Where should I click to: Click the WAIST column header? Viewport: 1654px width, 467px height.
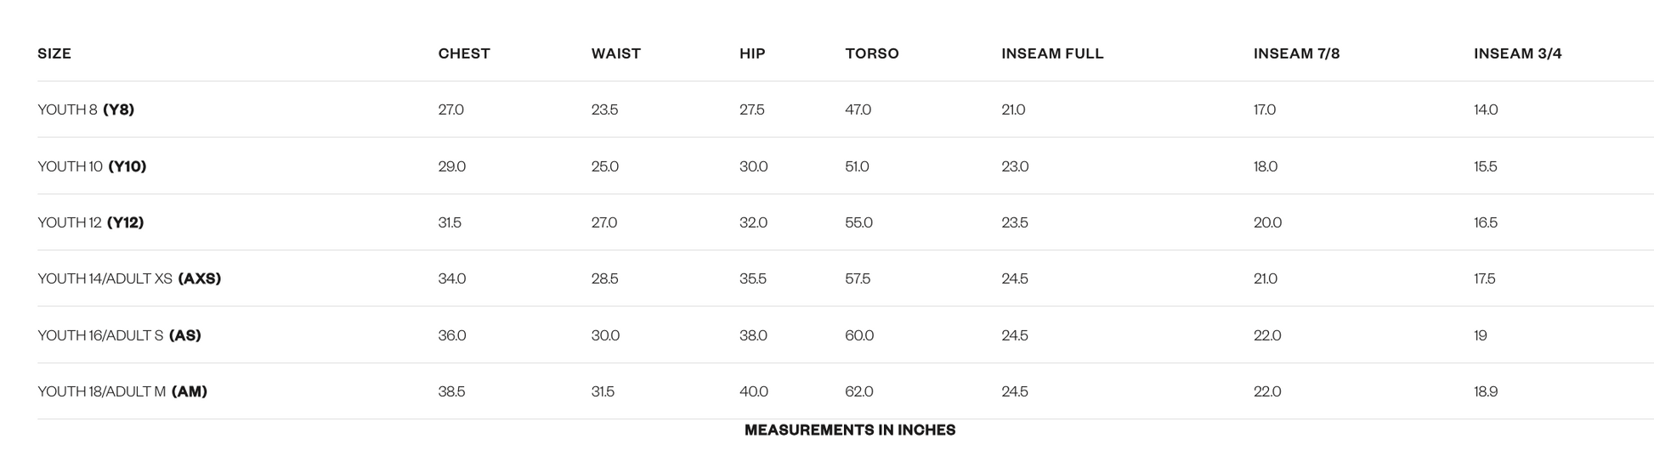click(616, 53)
